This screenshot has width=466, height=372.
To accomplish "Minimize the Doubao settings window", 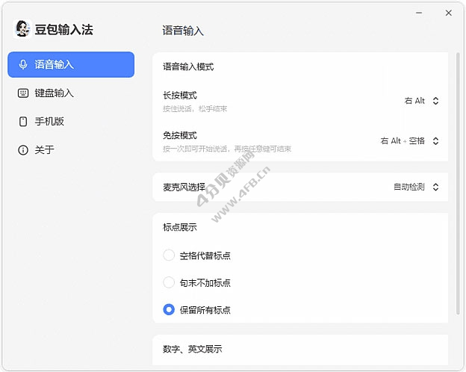I will [x=419, y=13].
